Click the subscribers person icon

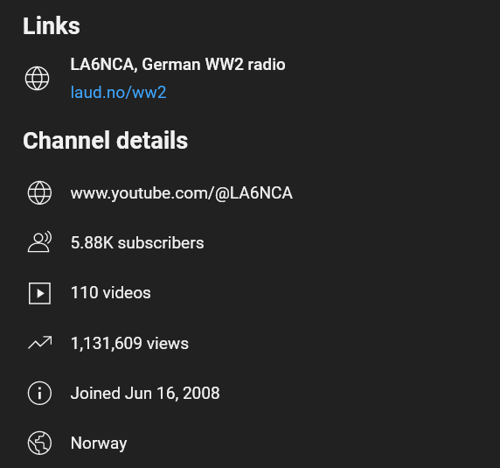point(39,242)
